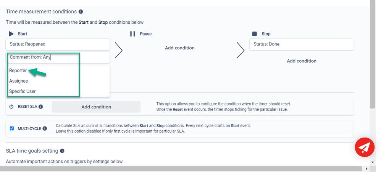The image size is (381, 175).
Task: Open the Status: Reopened start condition
Action: (x=58, y=44)
